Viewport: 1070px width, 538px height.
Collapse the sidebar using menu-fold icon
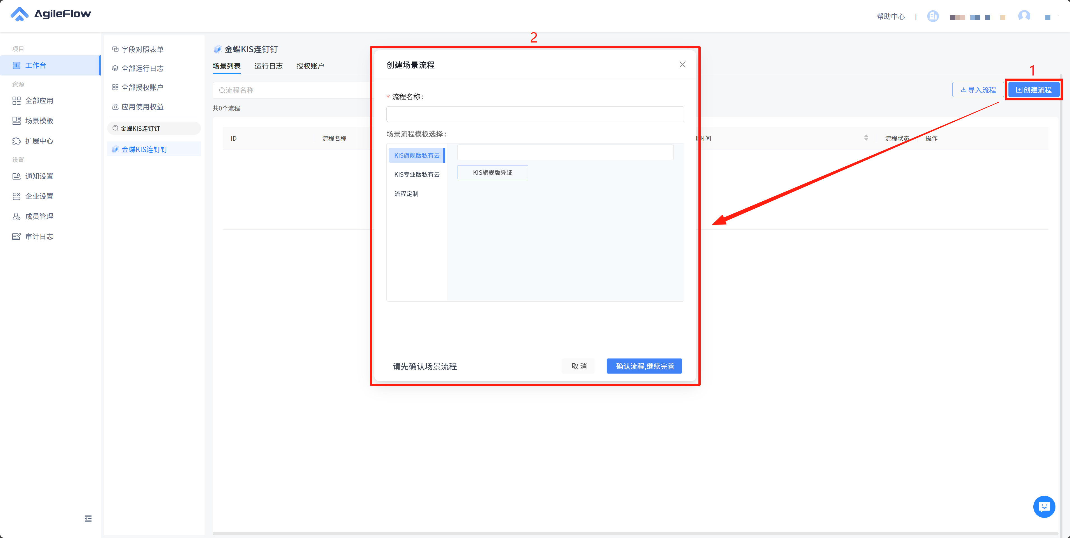click(88, 518)
